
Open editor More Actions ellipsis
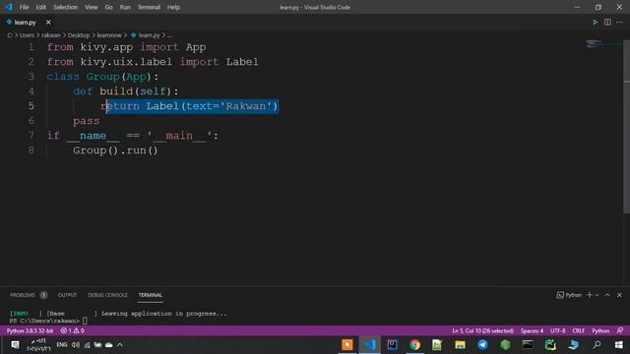click(x=619, y=23)
